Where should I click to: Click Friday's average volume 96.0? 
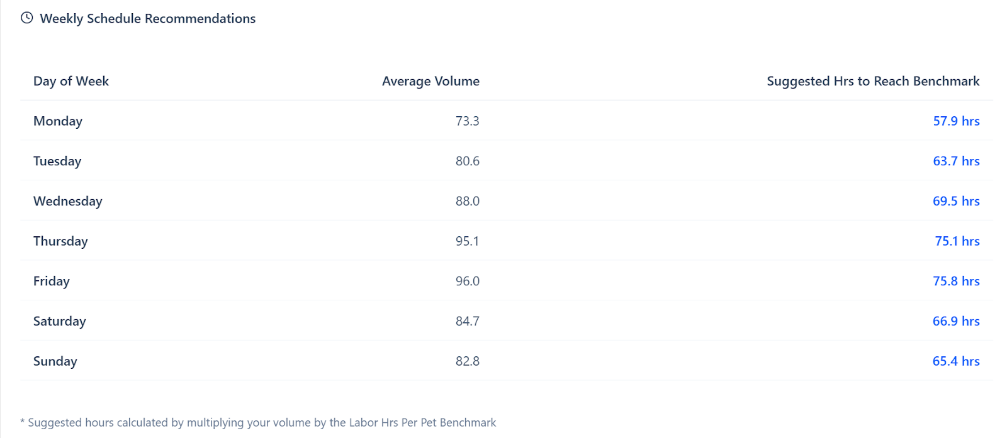(467, 282)
